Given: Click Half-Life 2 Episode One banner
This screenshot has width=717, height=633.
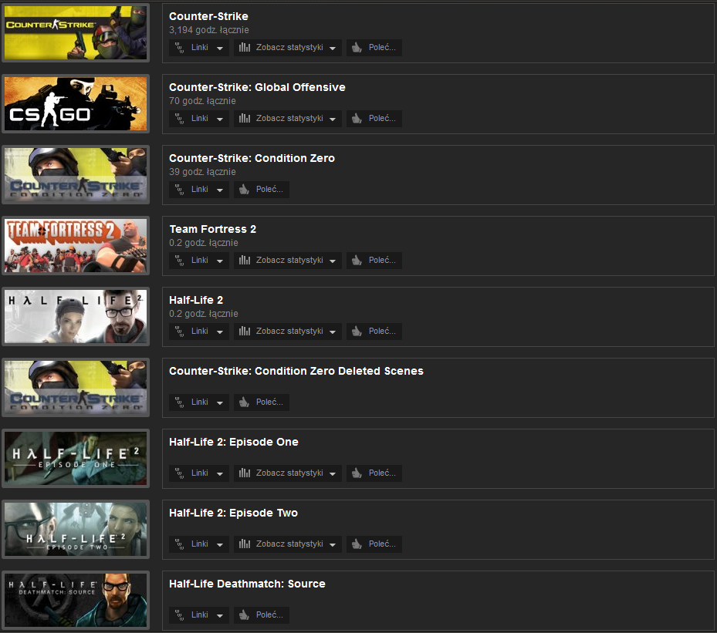Looking at the screenshot, I should point(76,459).
